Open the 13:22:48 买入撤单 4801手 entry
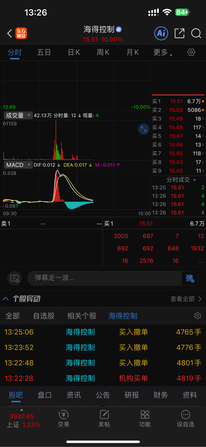206x447 pixels. pos(103,363)
